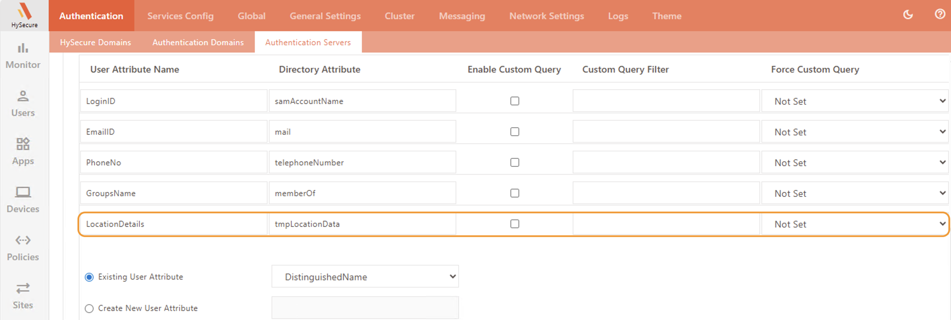Switch to the Authentication Domains tab
Image resolution: width=951 pixels, height=320 pixels.
point(198,42)
